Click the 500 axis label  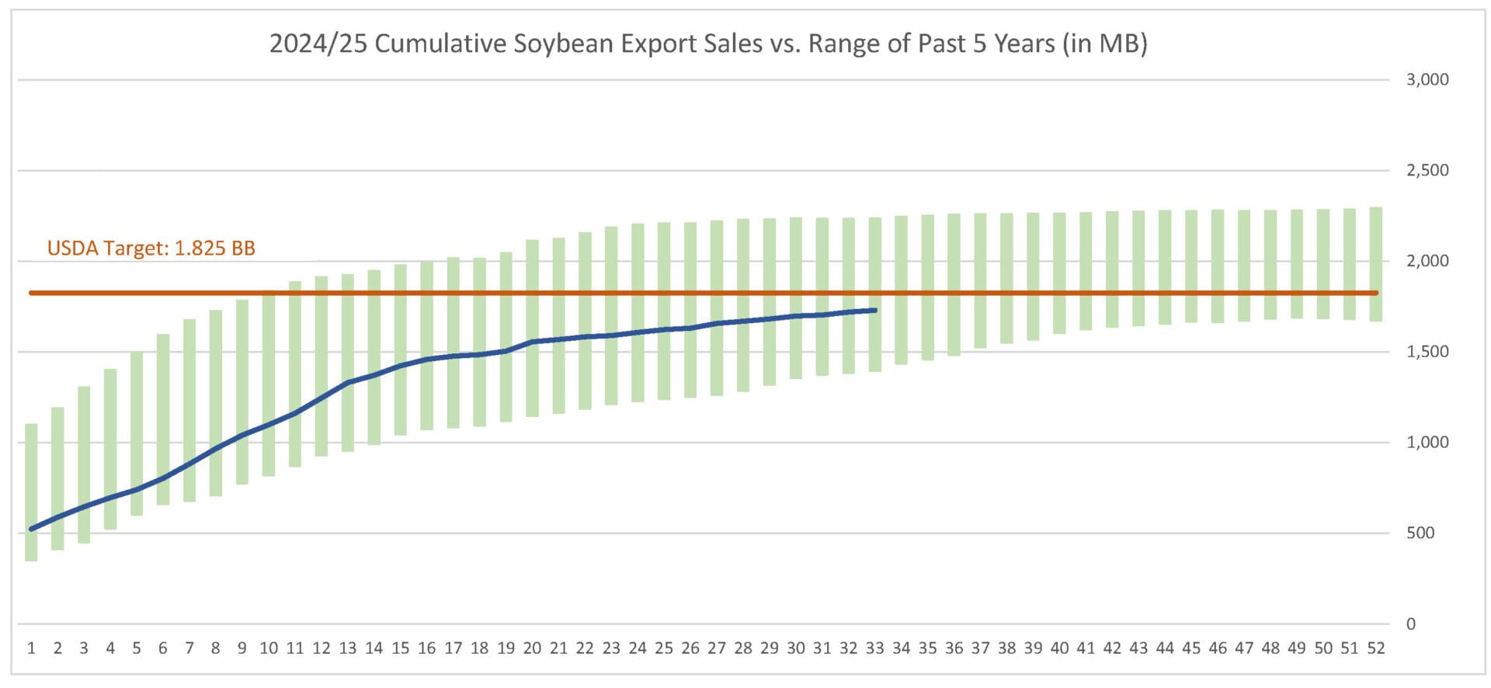(1420, 533)
